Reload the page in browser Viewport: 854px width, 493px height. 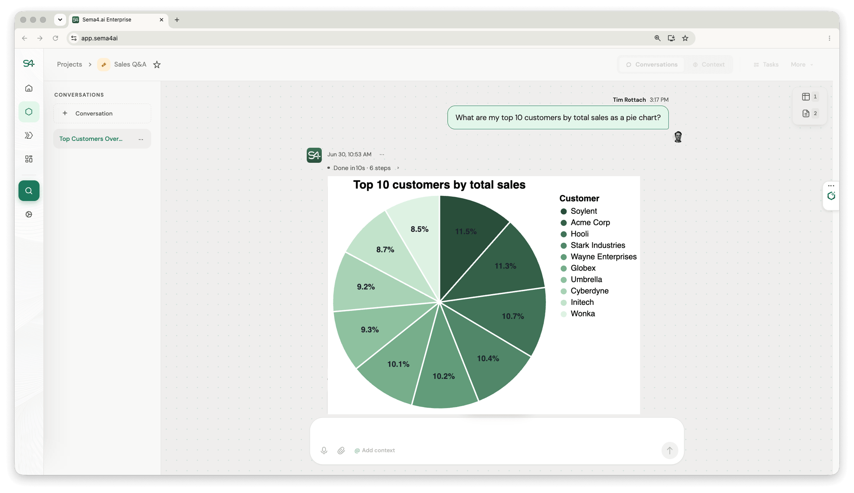[x=55, y=38]
